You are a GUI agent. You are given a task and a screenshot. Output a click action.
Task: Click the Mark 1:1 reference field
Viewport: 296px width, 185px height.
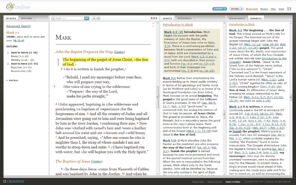point(69,18)
